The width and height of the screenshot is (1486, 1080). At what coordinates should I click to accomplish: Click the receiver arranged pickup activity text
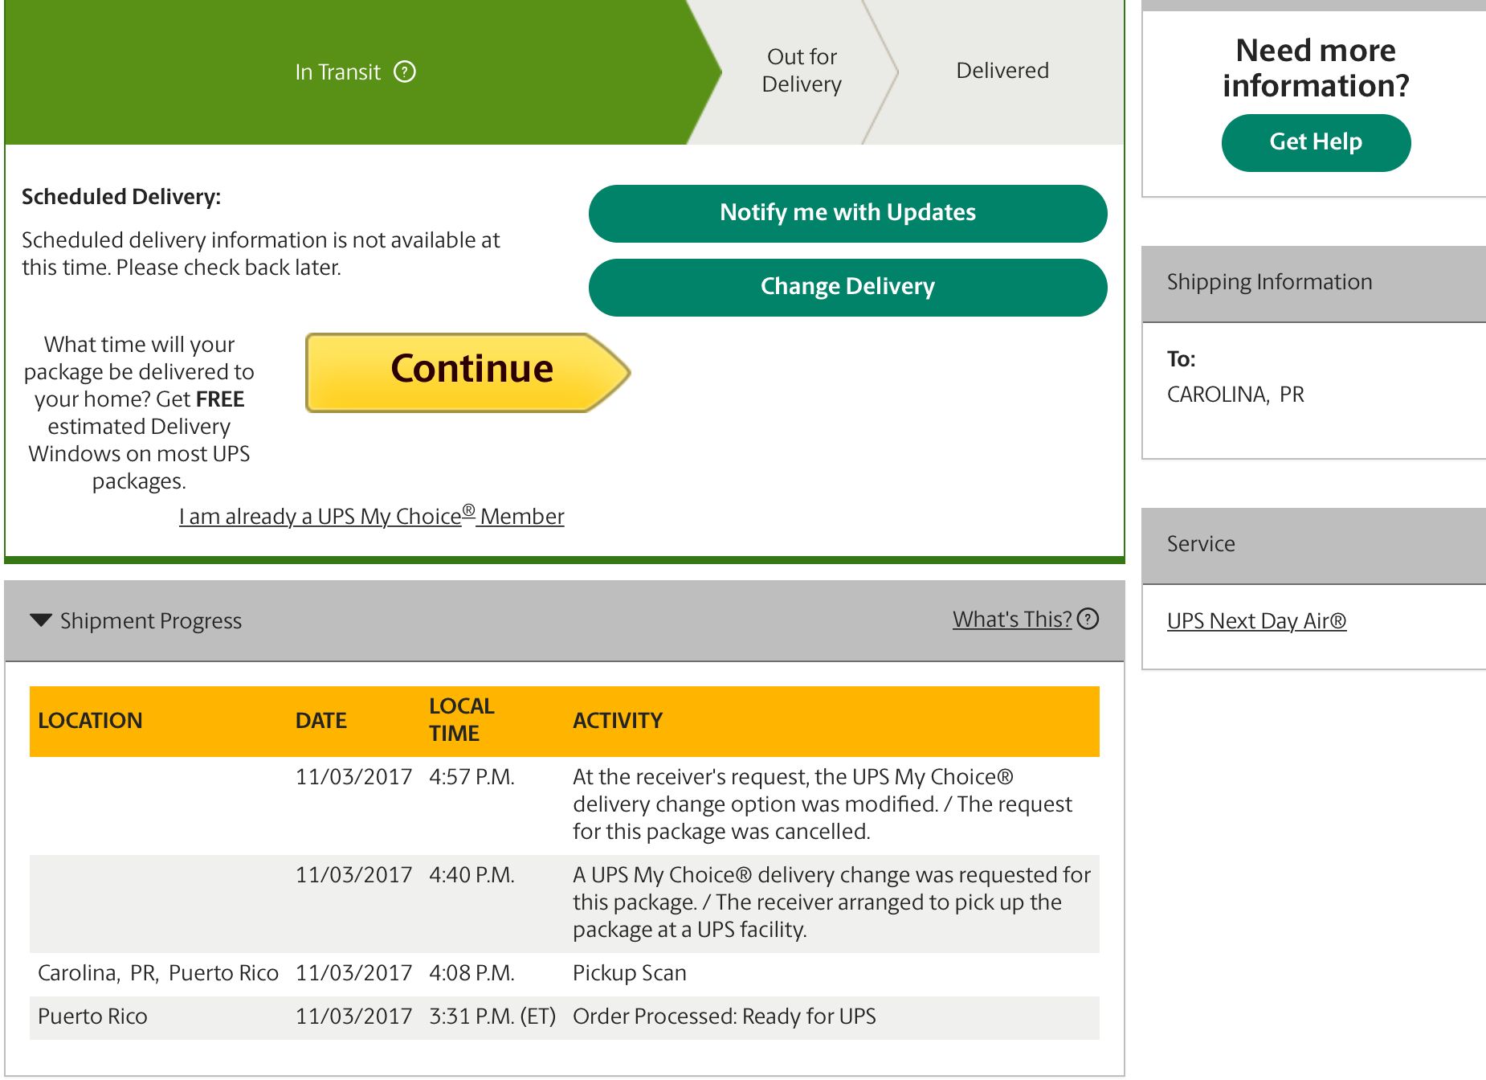click(831, 902)
